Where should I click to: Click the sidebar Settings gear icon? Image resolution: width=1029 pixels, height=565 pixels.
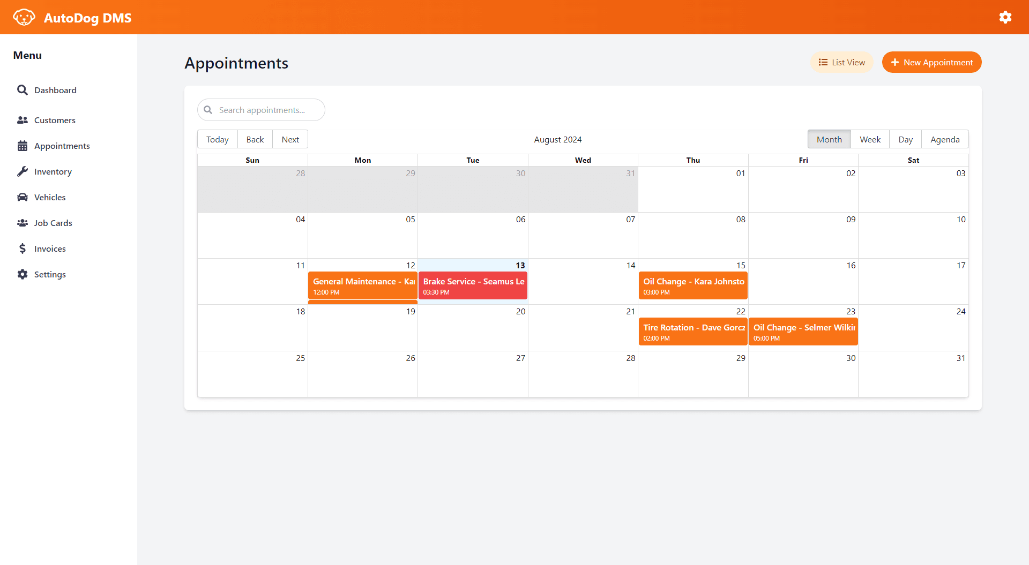click(x=23, y=274)
